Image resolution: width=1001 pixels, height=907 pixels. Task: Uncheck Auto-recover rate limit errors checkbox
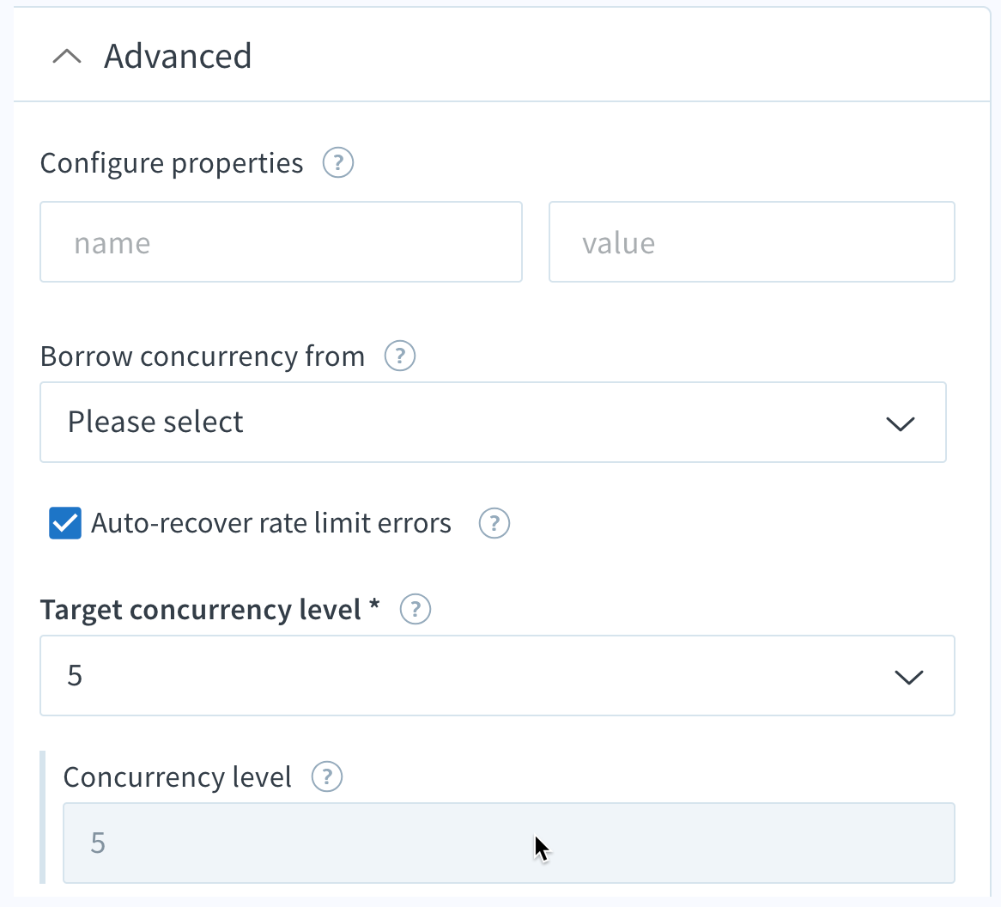click(65, 523)
